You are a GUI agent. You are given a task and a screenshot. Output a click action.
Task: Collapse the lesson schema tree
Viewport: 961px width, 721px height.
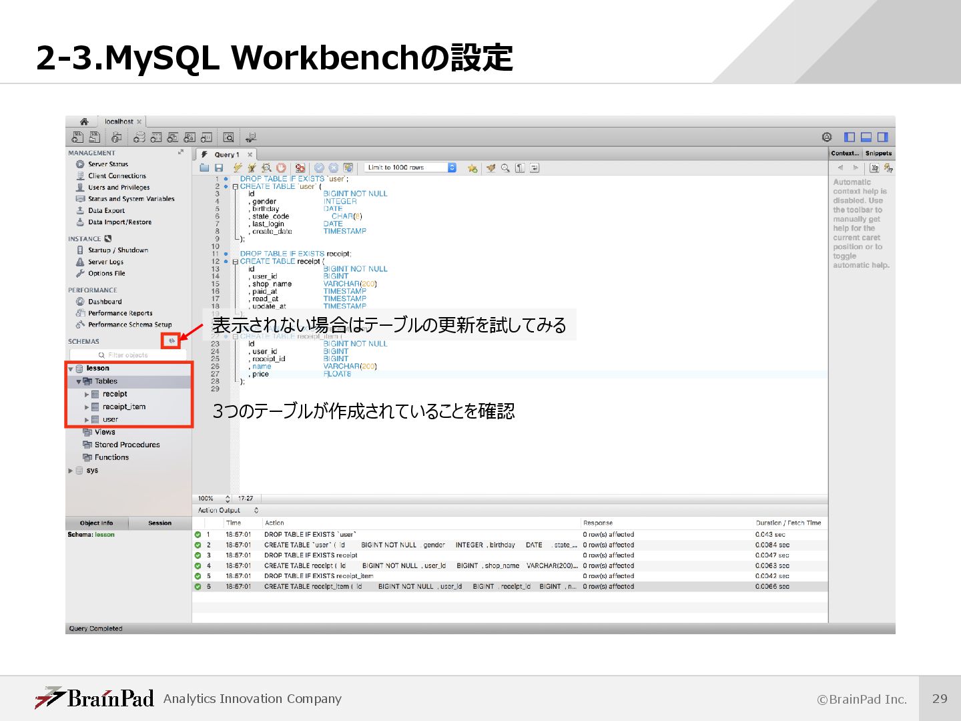pyautogui.click(x=71, y=369)
